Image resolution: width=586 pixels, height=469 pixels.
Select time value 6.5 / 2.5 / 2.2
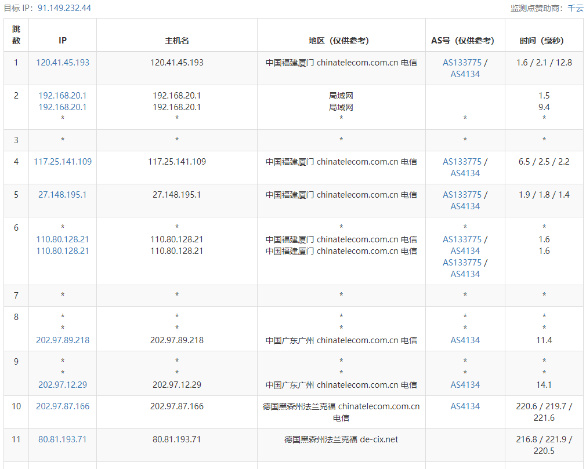pyautogui.click(x=544, y=162)
